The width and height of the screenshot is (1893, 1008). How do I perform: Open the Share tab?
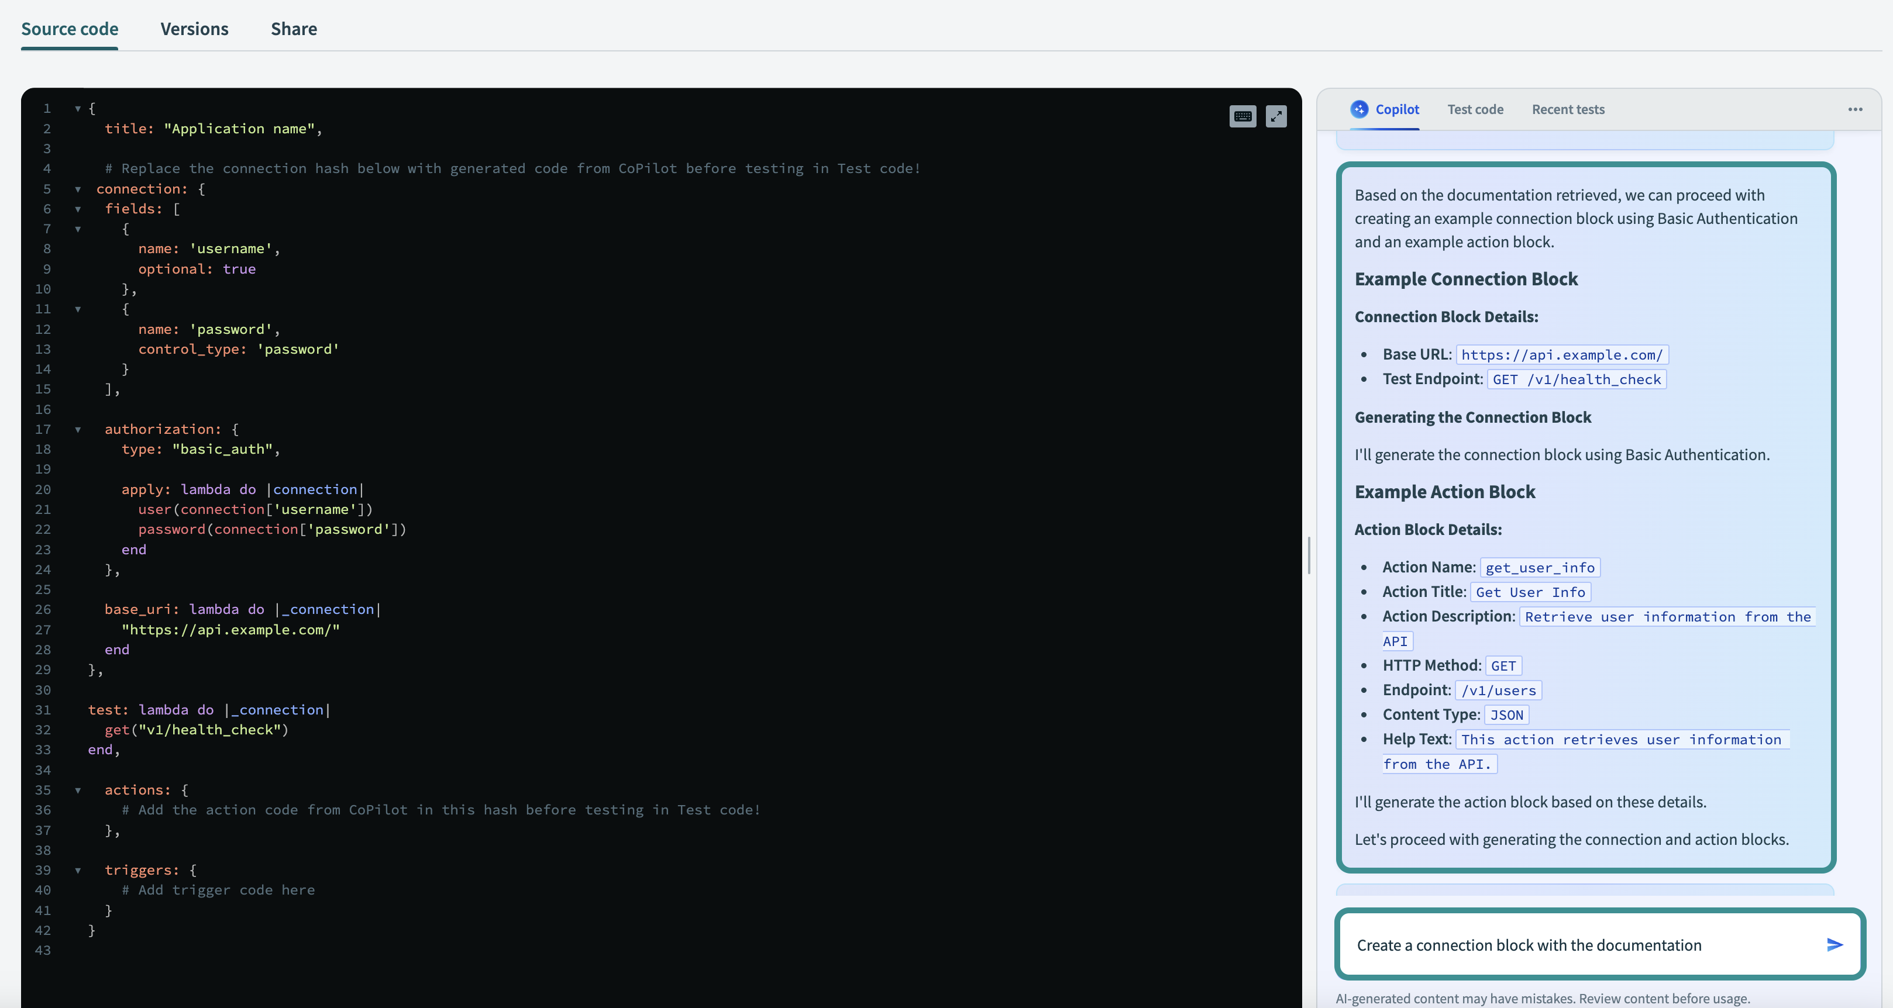[293, 29]
